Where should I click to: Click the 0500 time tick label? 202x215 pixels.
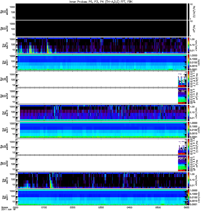pyautogui.click(x=158, y=207)
